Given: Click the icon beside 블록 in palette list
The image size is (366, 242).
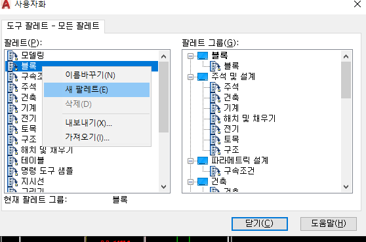Looking at the screenshot, I should pyautogui.click(x=12, y=66).
